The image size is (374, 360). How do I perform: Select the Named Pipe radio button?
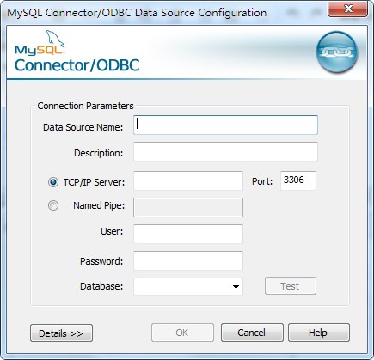coord(53,205)
